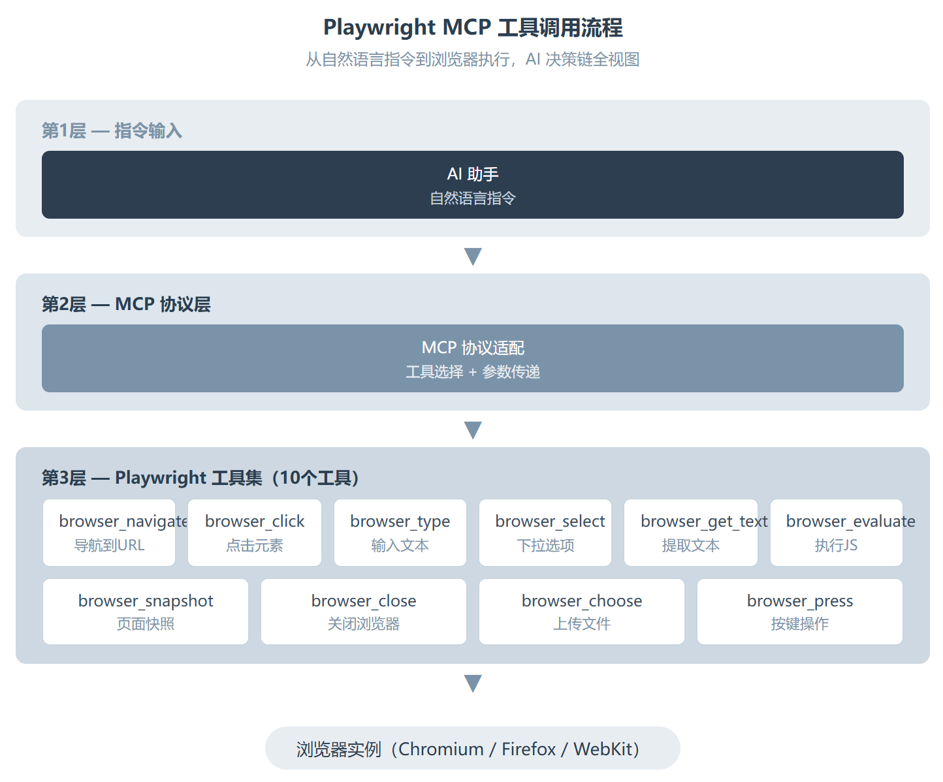Click the 工具选择 + 参数传递 label
The width and height of the screenshot is (943, 782).
point(473,371)
